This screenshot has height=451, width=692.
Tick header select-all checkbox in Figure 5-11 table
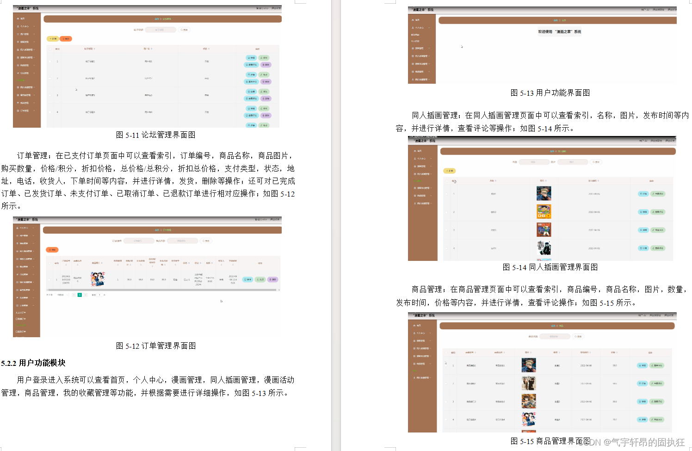[x=50, y=49]
